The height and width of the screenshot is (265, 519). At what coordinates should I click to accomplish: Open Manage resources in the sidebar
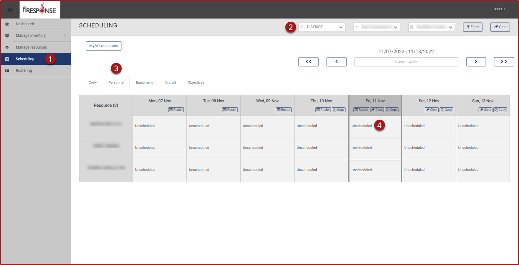[x=31, y=47]
